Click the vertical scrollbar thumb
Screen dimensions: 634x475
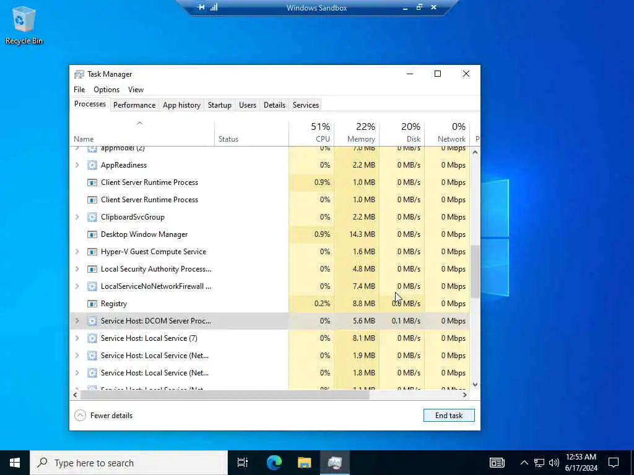(475, 272)
